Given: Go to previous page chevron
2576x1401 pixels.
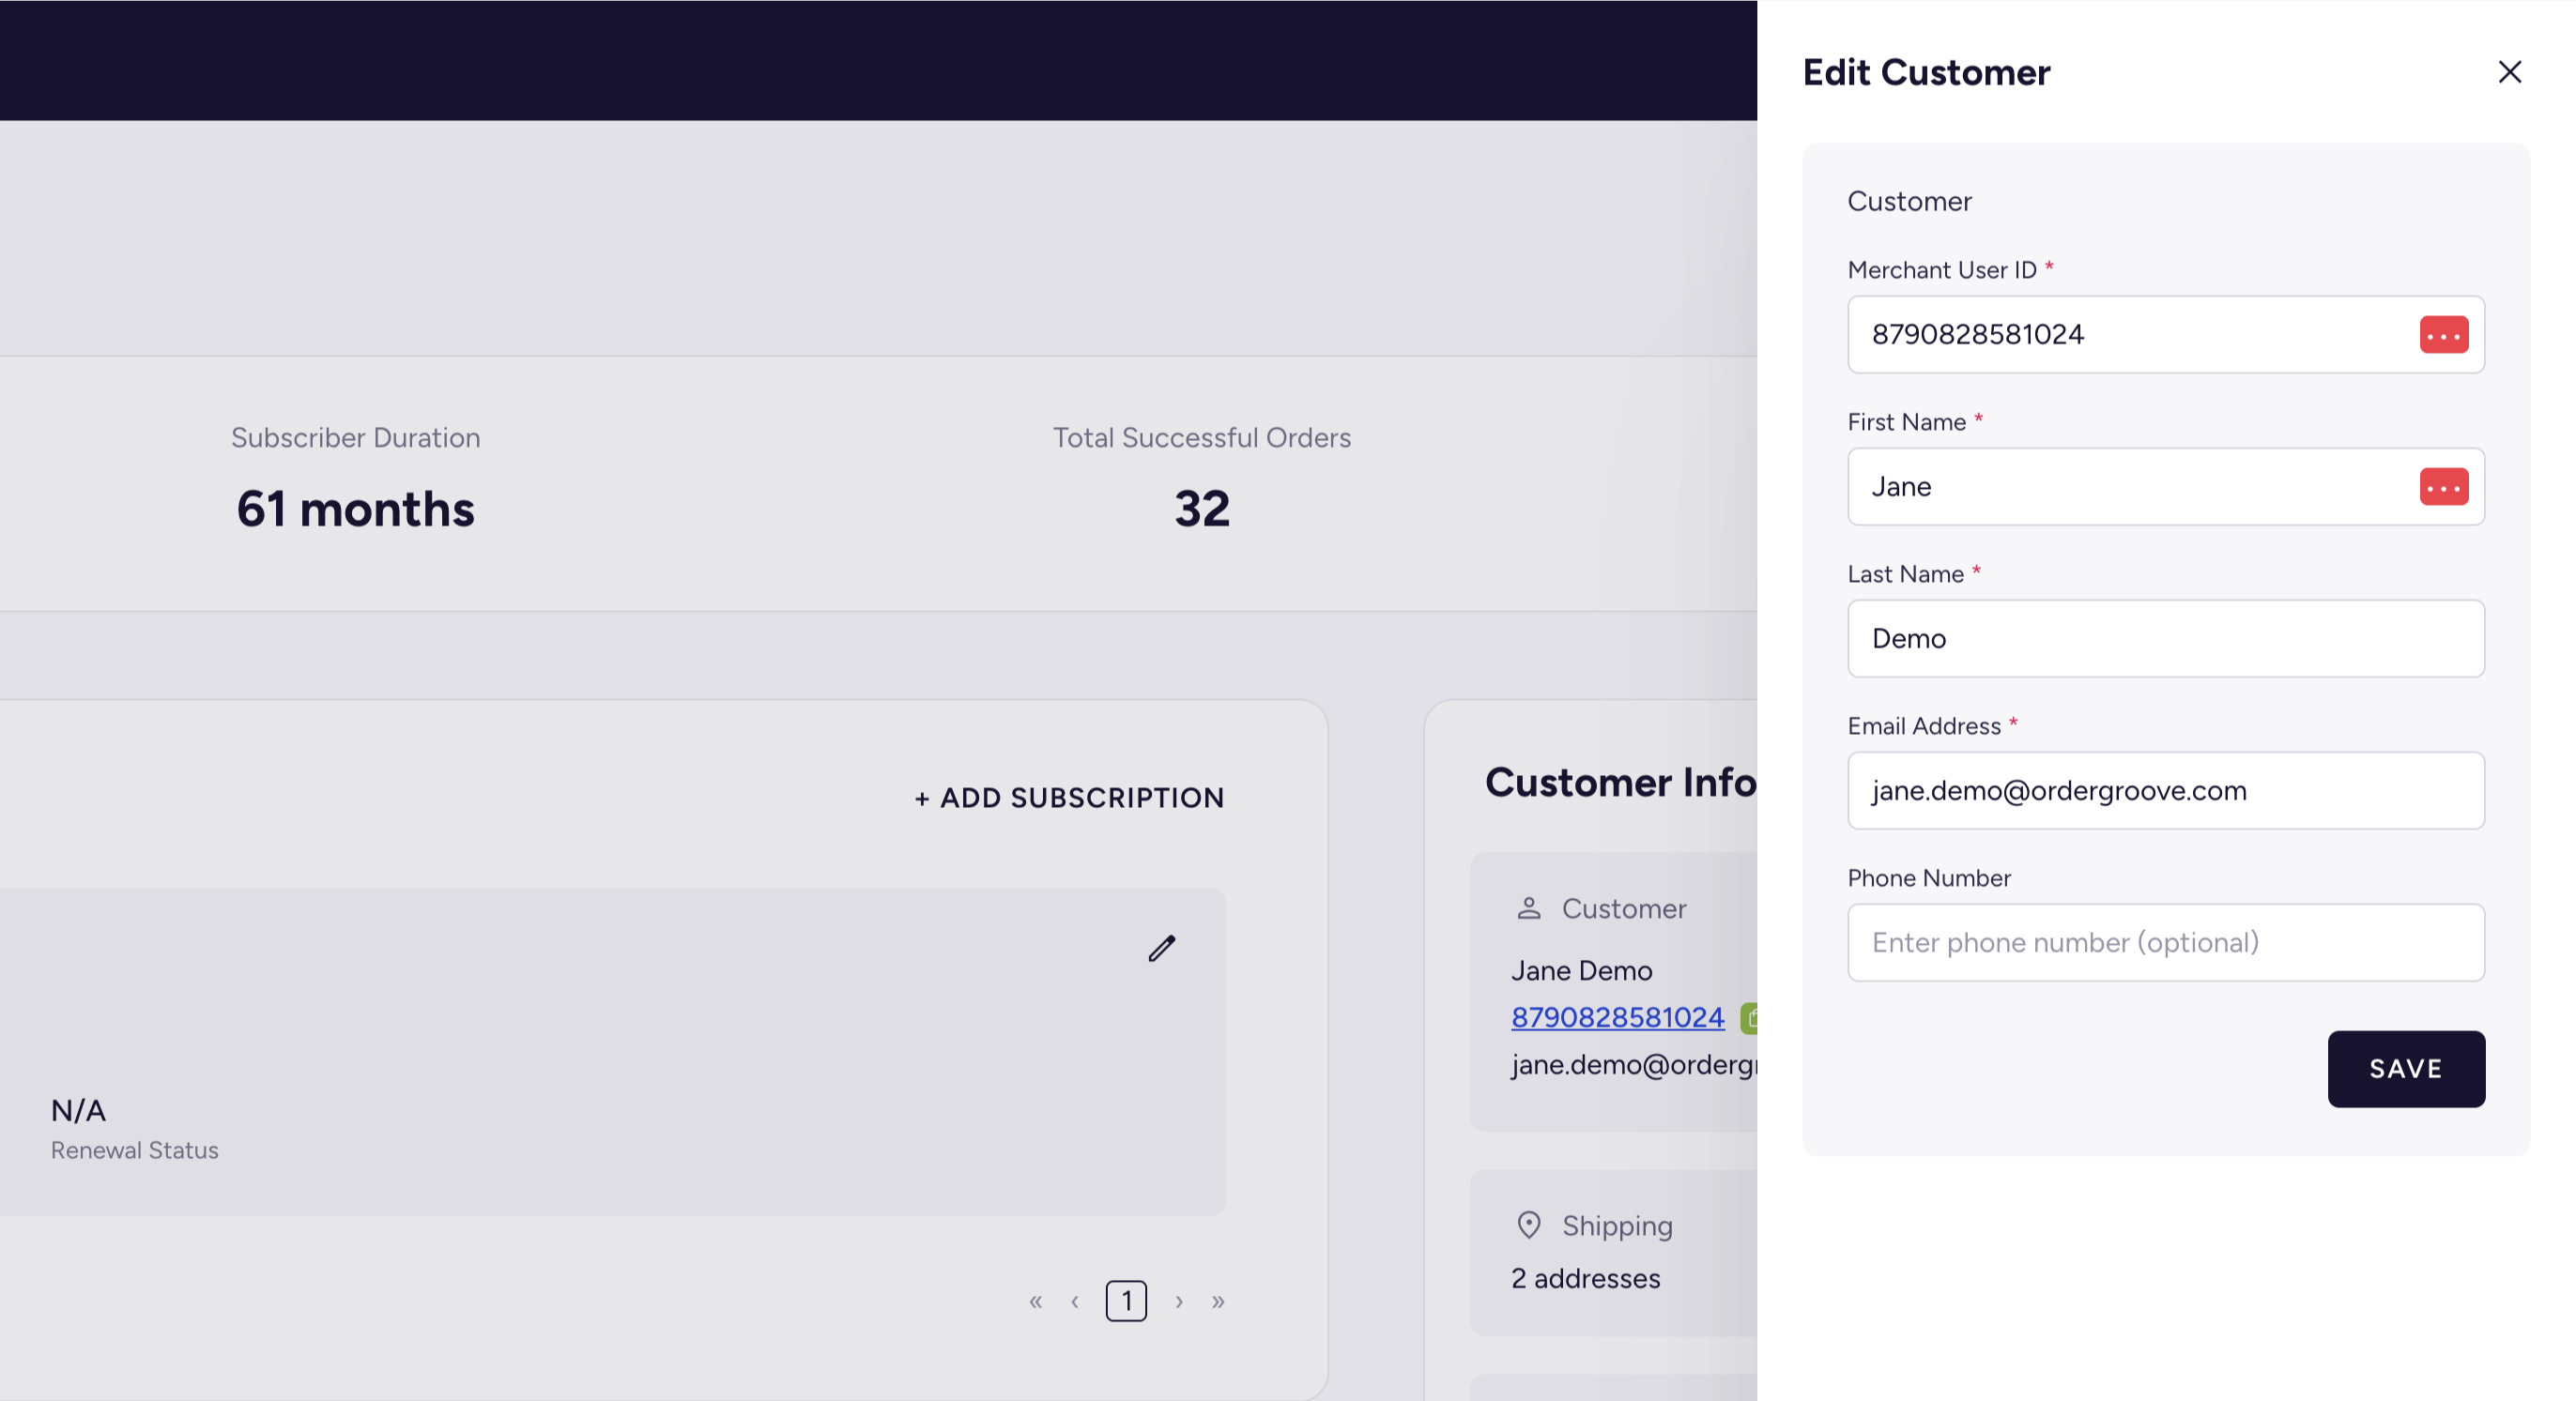Looking at the screenshot, I should [1075, 1302].
